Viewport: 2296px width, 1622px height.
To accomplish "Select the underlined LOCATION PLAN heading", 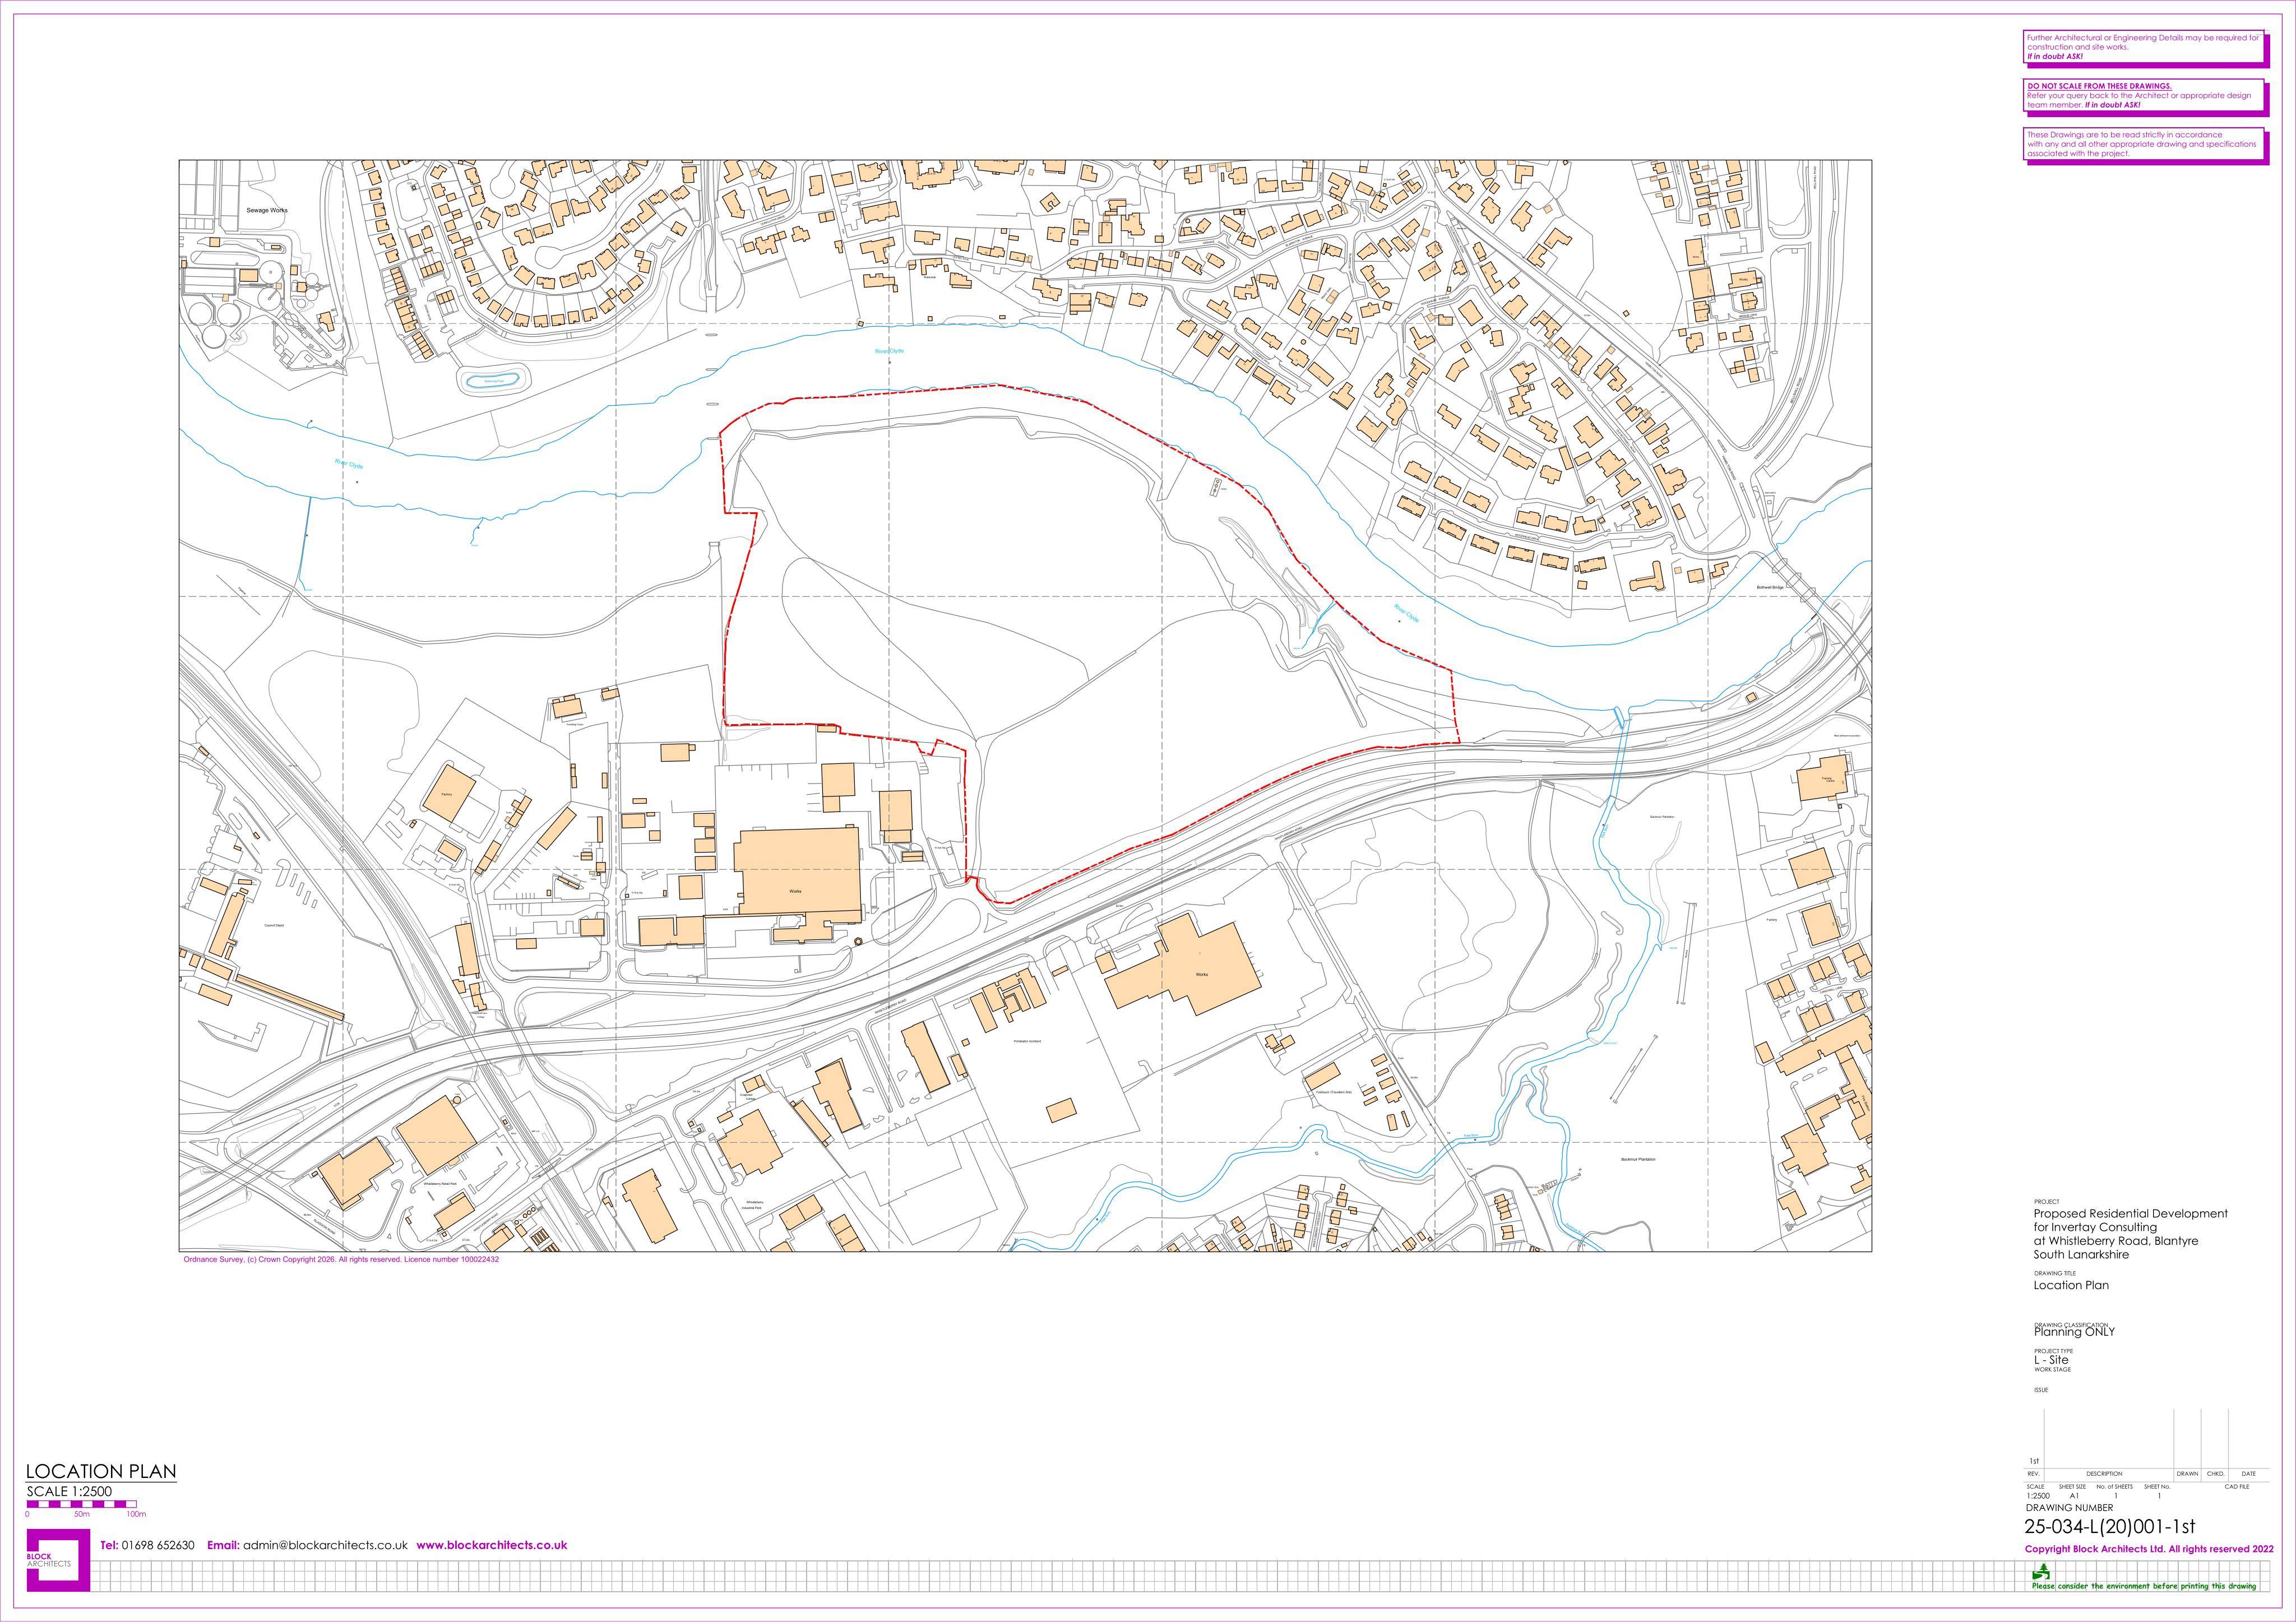I will [x=101, y=1472].
